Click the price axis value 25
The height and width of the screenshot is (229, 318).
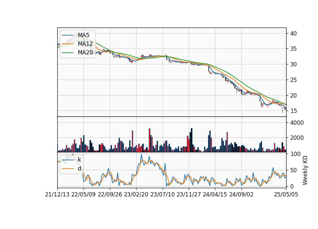pos(293,80)
